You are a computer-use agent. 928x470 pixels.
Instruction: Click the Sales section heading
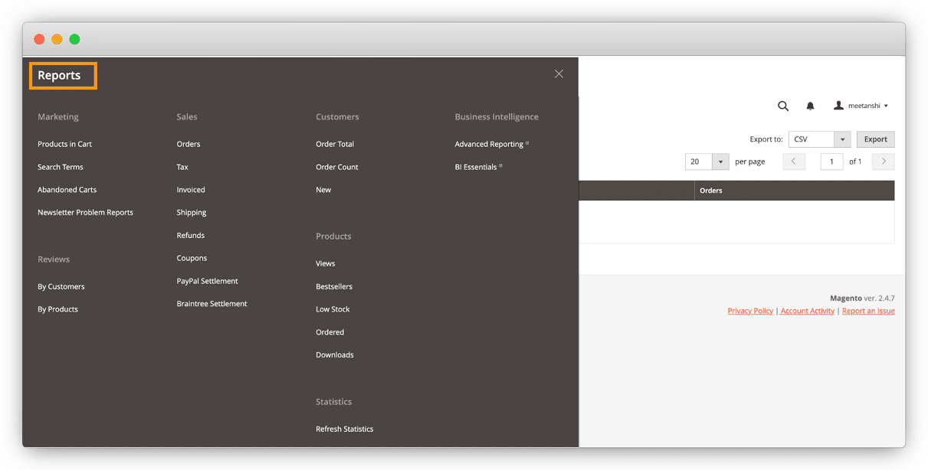point(187,117)
